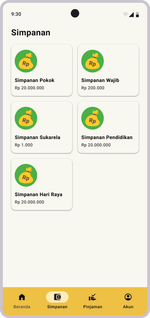Open the Simpanan Wajib title text

pos(100,80)
